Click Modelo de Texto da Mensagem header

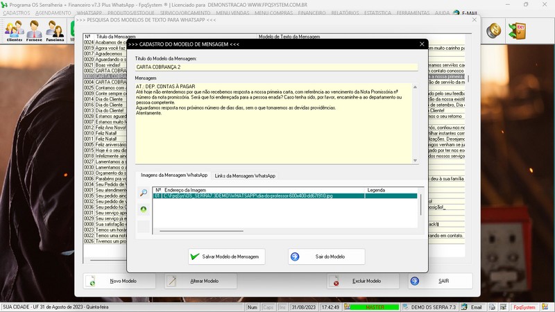(x=289, y=37)
